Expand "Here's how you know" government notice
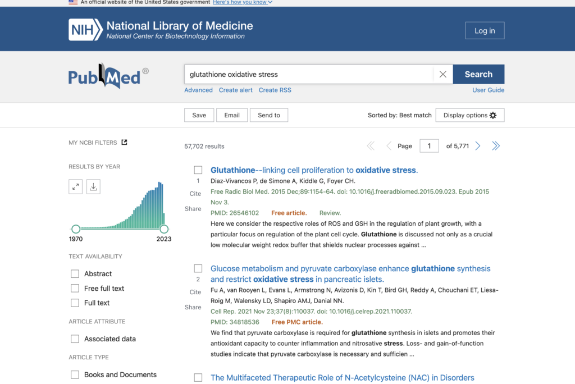Image resolution: width=575 pixels, height=384 pixels. 243,2
